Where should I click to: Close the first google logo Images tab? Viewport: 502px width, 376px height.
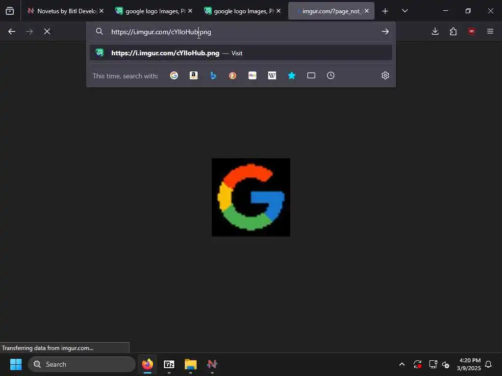point(190,11)
